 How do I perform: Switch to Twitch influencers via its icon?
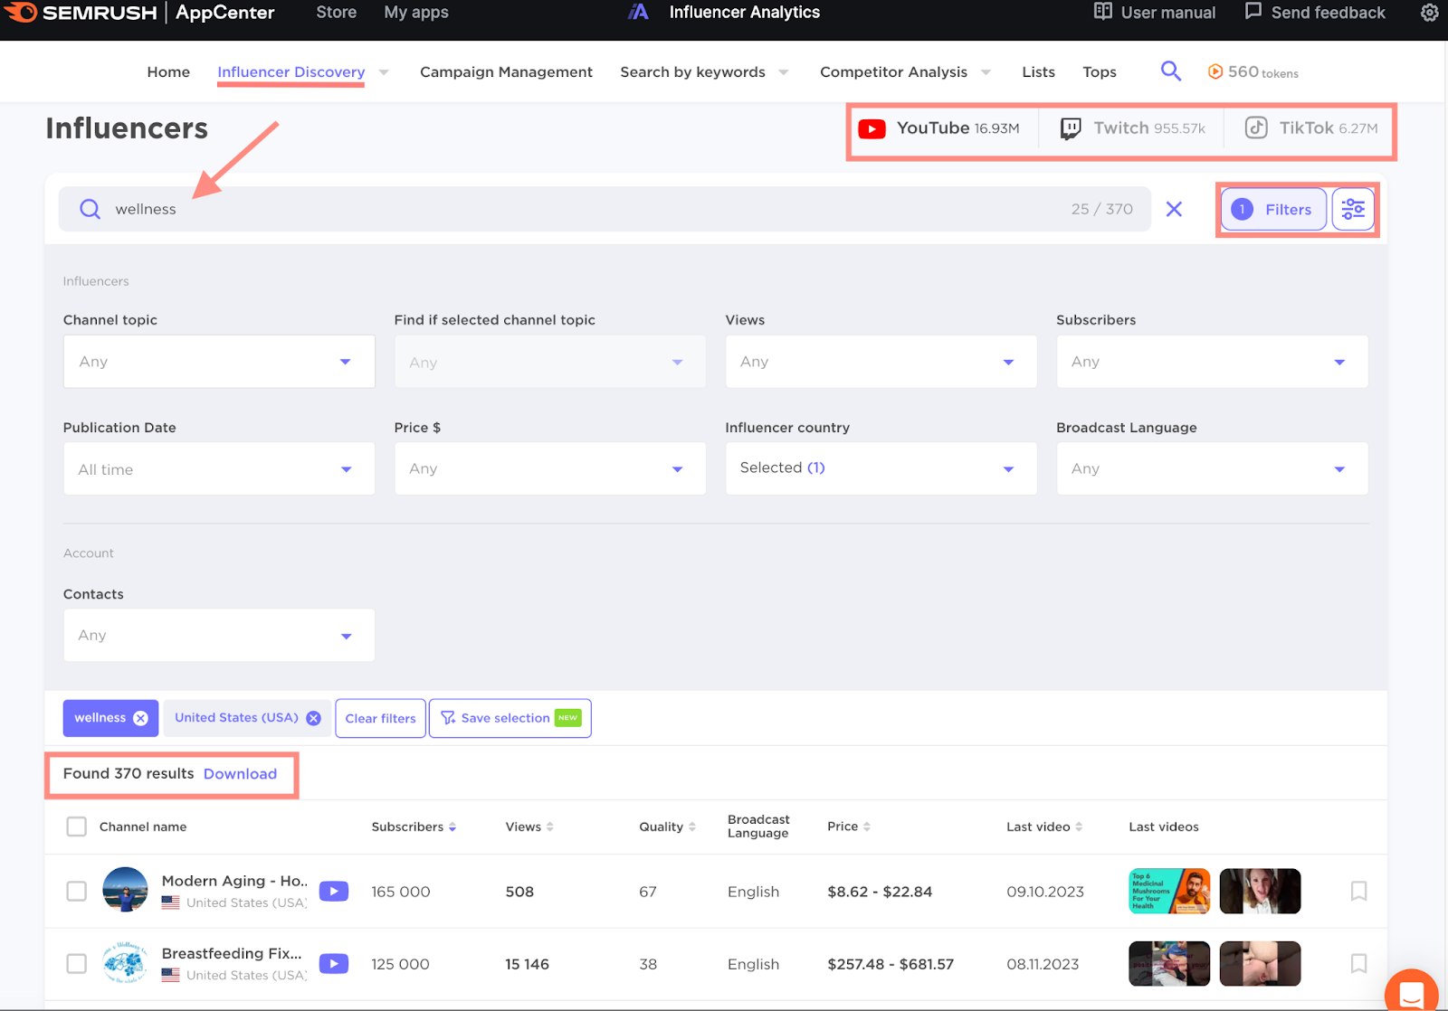pyautogui.click(x=1072, y=128)
